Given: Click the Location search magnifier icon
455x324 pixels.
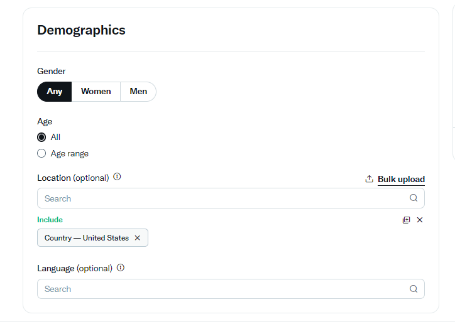Looking at the screenshot, I should pyautogui.click(x=414, y=198).
